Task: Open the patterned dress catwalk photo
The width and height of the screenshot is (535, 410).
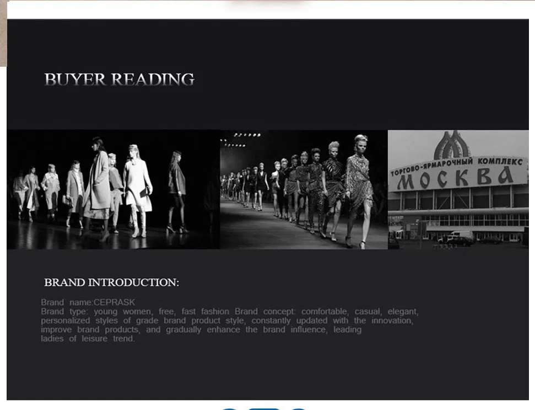Action: 304,189
